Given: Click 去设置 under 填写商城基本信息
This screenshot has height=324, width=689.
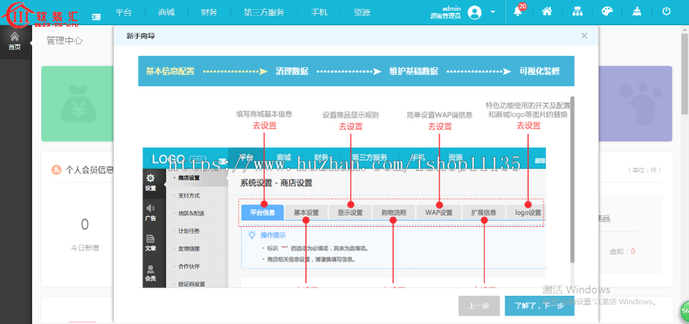Looking at the screenshot, I should pyautogui.click(x=264, y=126).
